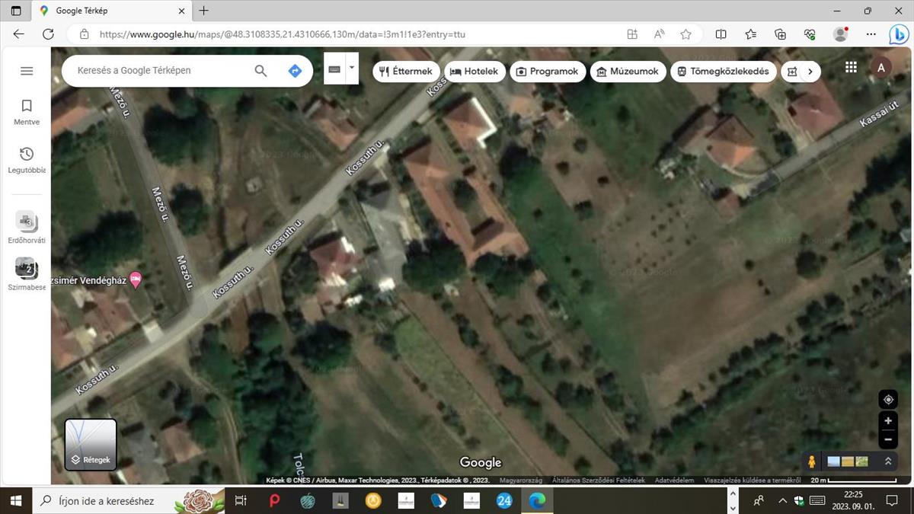The width and height of the screenshot is (914, 514).
Task: Toggle the on-screen keyboard input tool
Action: [334, 69]
